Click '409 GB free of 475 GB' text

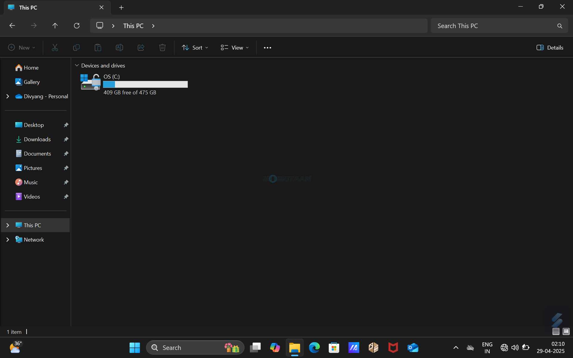coord(130,93)
